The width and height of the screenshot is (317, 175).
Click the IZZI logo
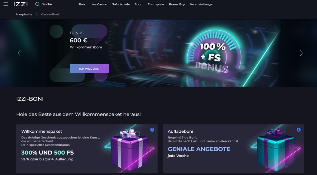click(x=21, y=4)
